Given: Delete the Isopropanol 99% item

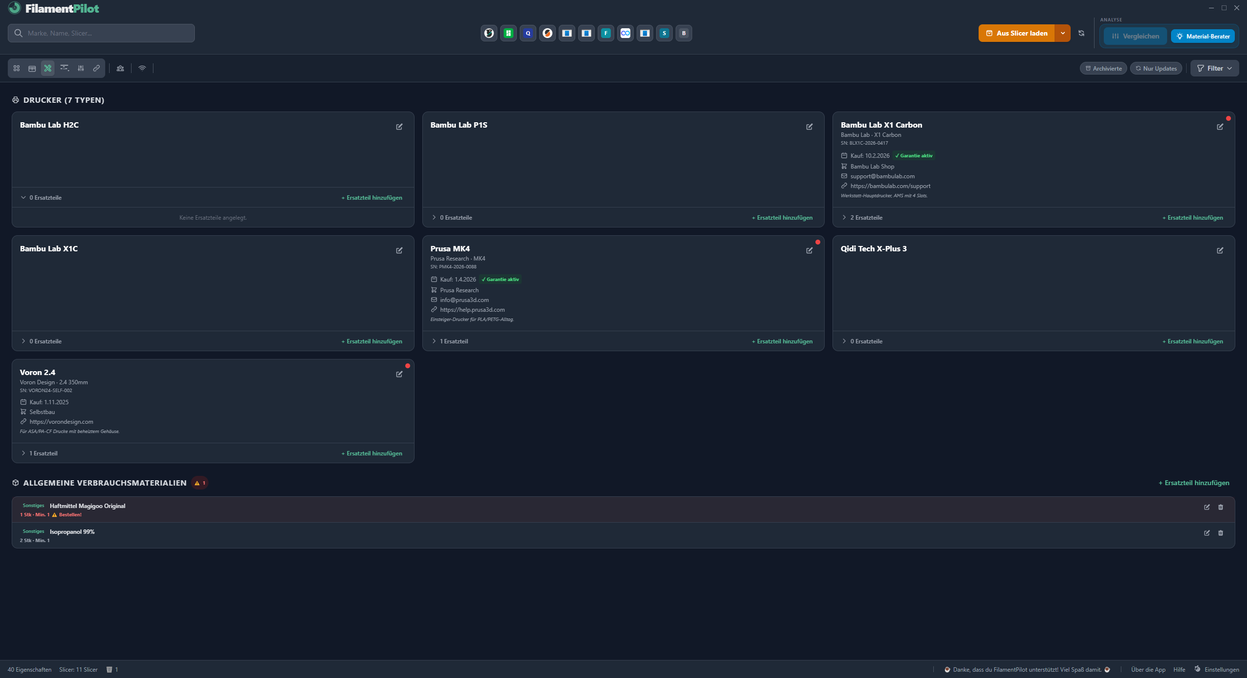Looking at the screenshot, I should [x=1221, y=533].
